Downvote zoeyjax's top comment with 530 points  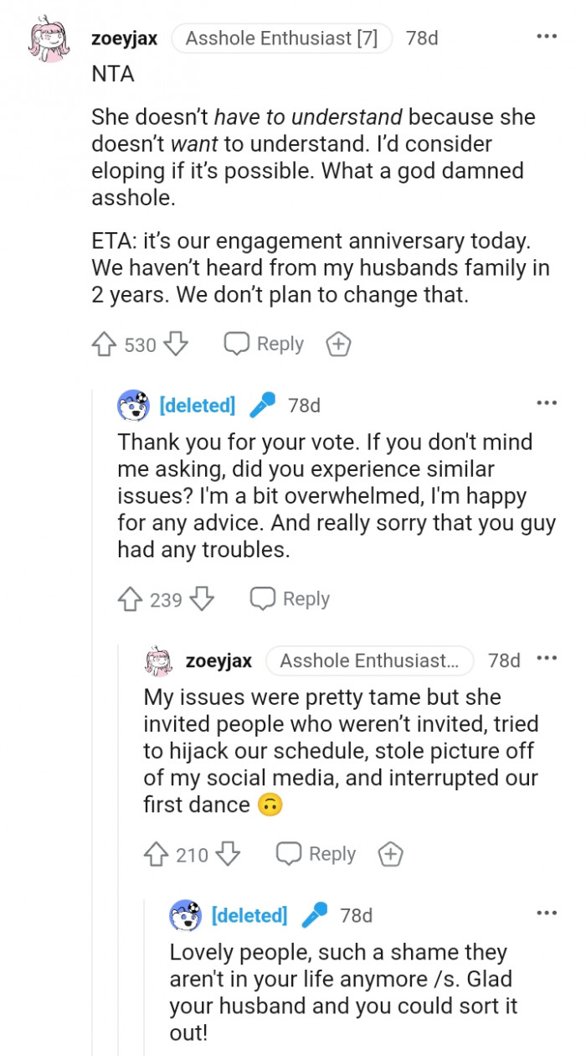(x=176, y=344)
